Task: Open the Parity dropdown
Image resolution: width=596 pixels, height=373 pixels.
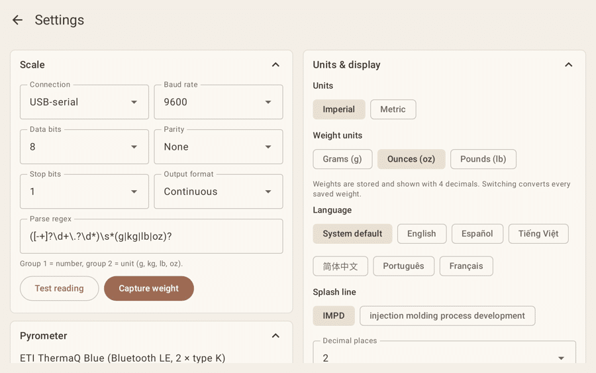Action: coord(218,147)
